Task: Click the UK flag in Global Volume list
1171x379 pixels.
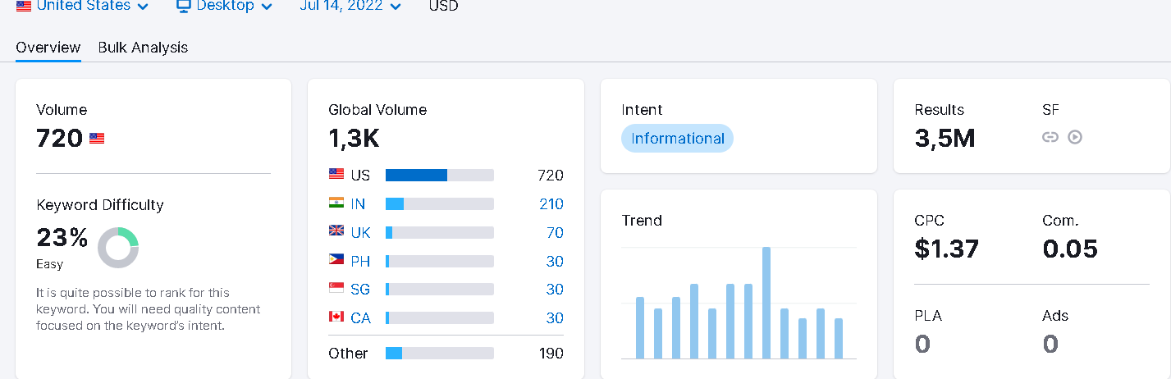Action: [336, 231]
